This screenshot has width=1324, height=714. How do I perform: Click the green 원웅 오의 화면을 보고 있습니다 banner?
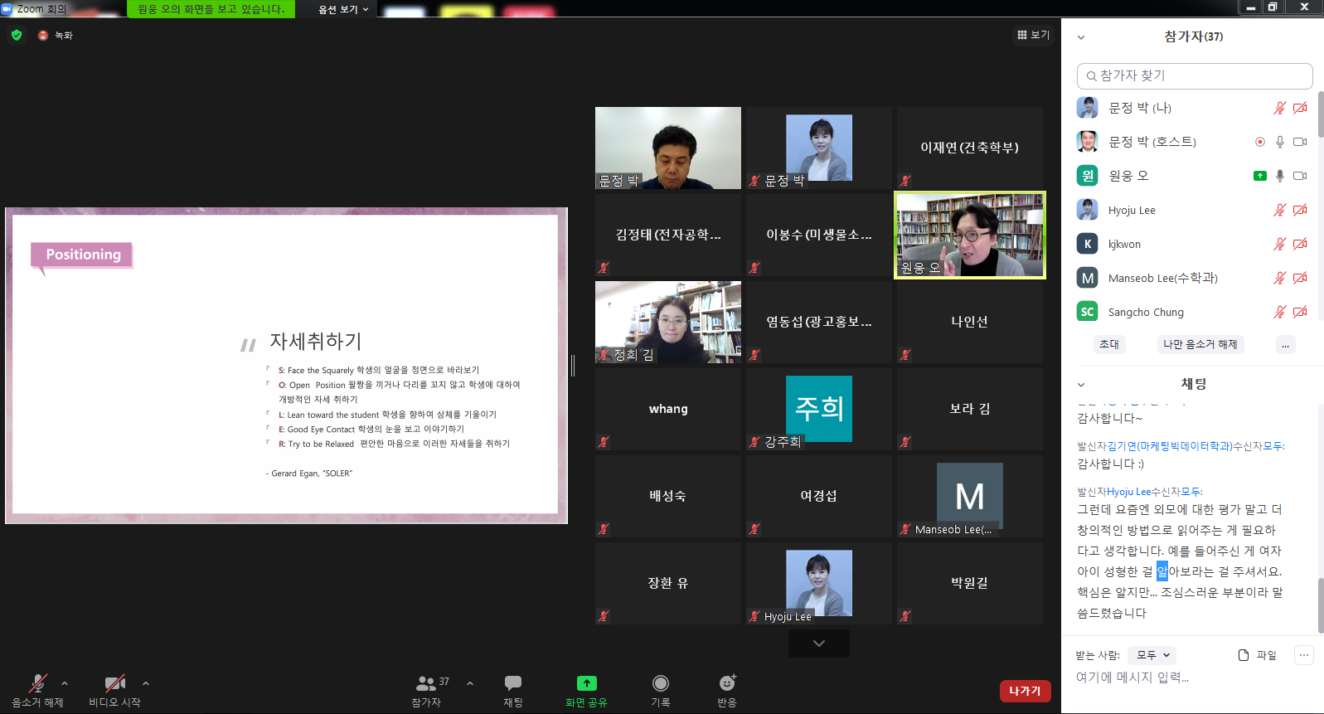tap(211, 9)
